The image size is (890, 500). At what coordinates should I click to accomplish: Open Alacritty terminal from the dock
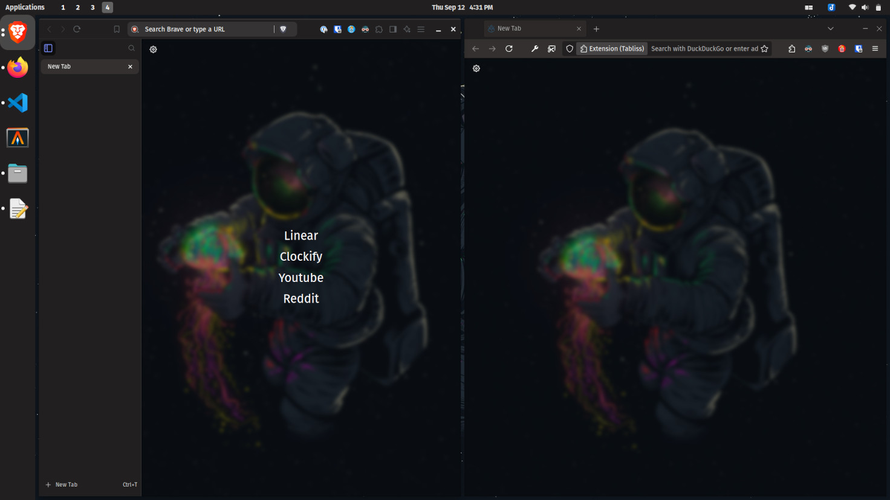18,138
